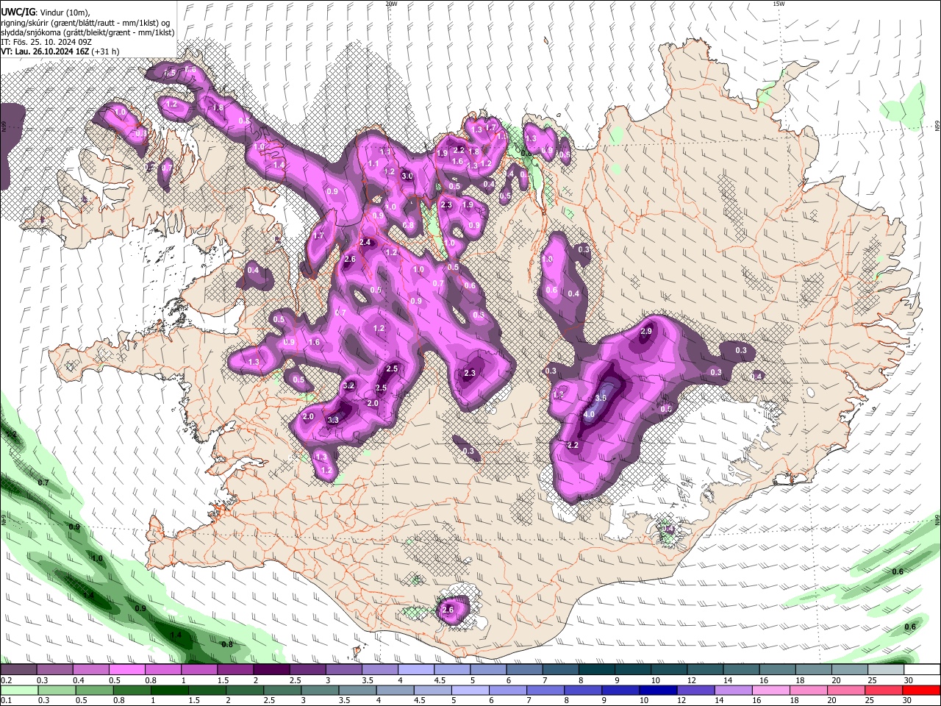Viewport: 941px width, 706px height.
Task: Click the upper legend swatch labeled 3.5
Action: click(380, 670)
